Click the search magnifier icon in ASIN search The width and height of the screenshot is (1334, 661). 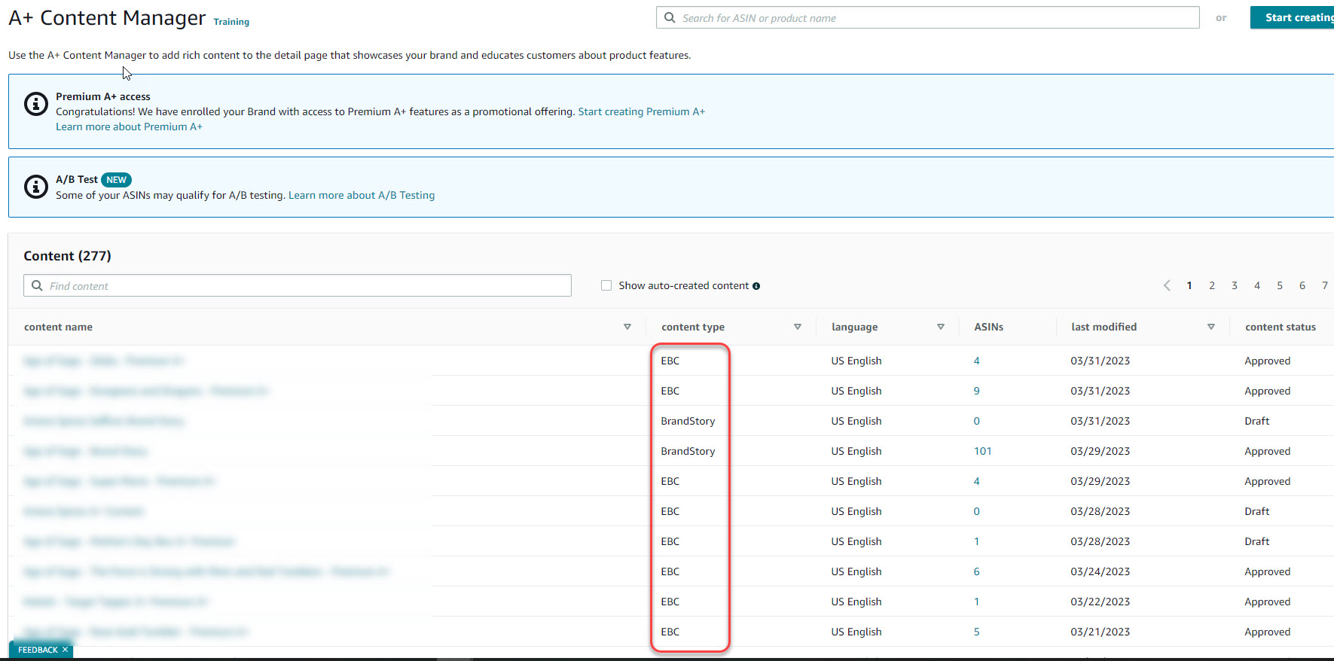pos(670,17)
